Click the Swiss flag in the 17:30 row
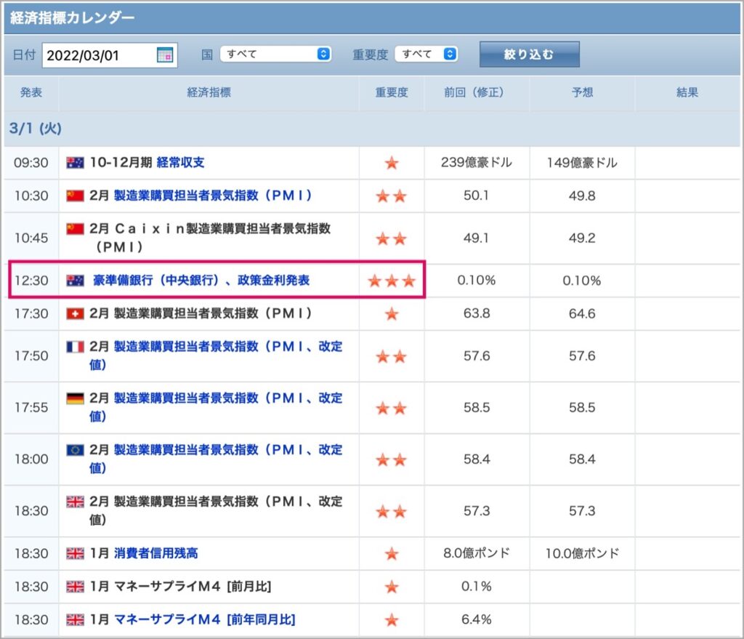 point(75,314)
